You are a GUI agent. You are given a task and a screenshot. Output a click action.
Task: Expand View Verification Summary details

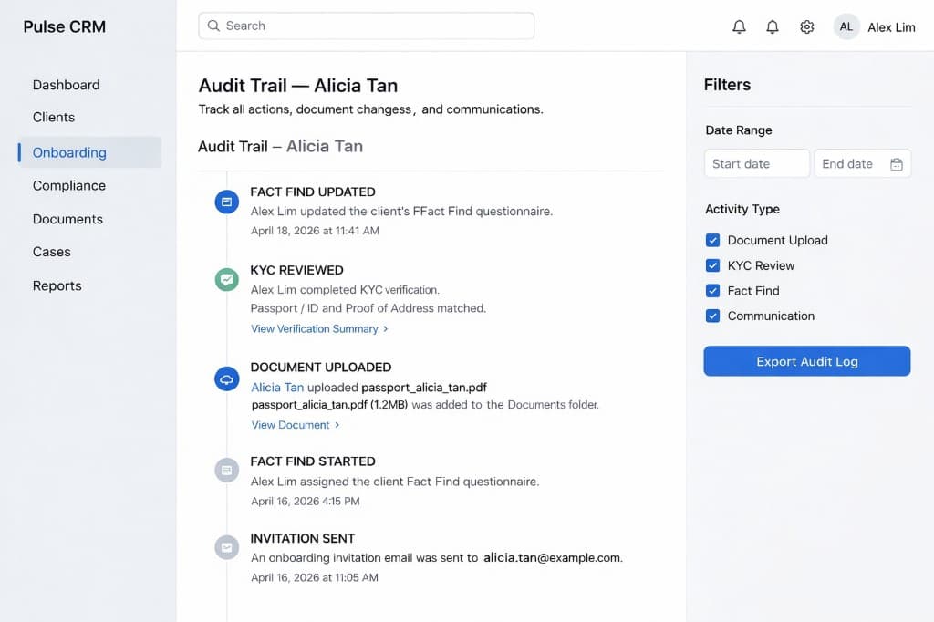[x=315, y=328]
